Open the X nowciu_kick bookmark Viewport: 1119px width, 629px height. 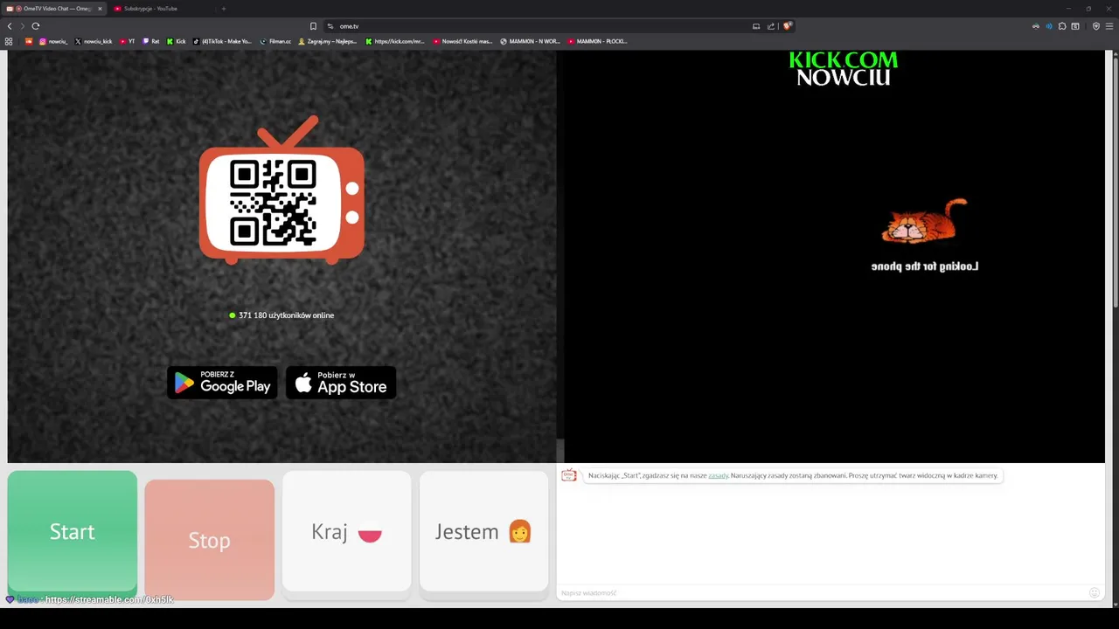pyautogui.click(x=94, y=41)
